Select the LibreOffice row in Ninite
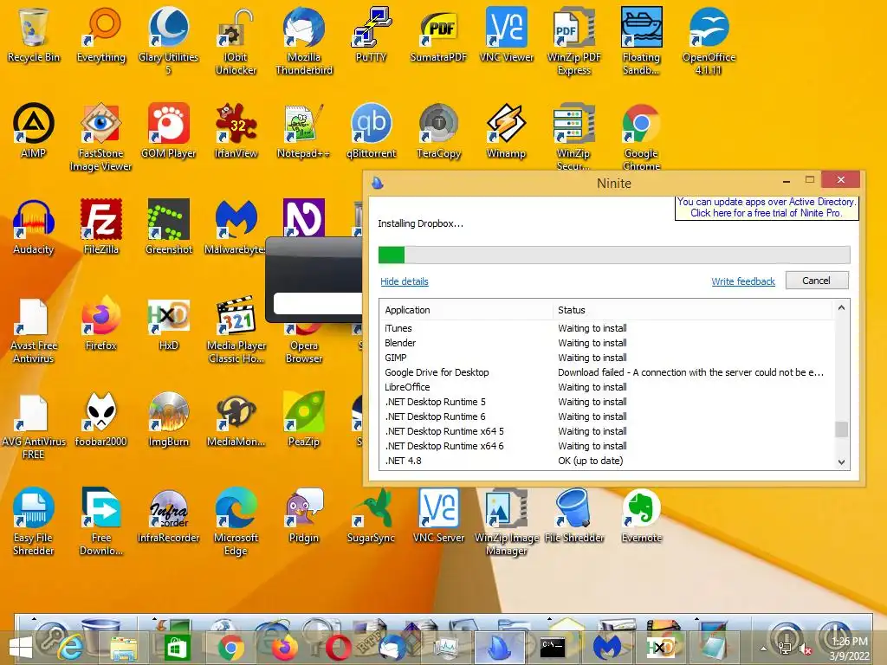 (x=606, y=387)
